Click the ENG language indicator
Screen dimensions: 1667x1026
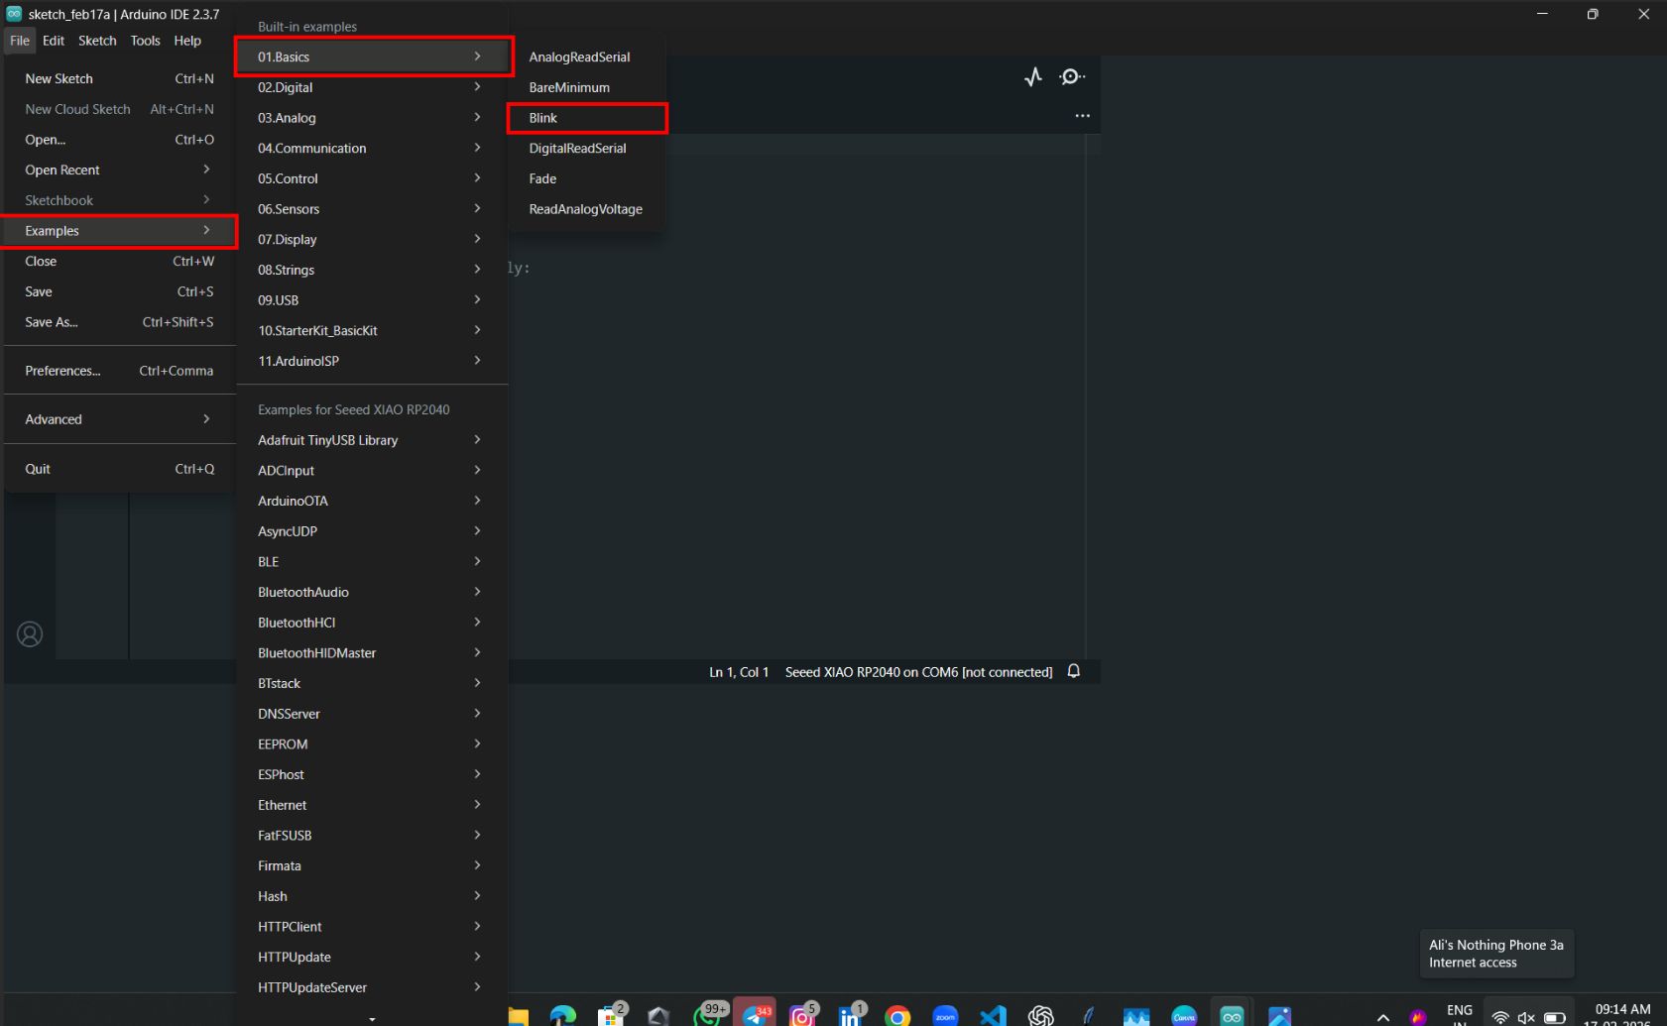point(1460,1011)
